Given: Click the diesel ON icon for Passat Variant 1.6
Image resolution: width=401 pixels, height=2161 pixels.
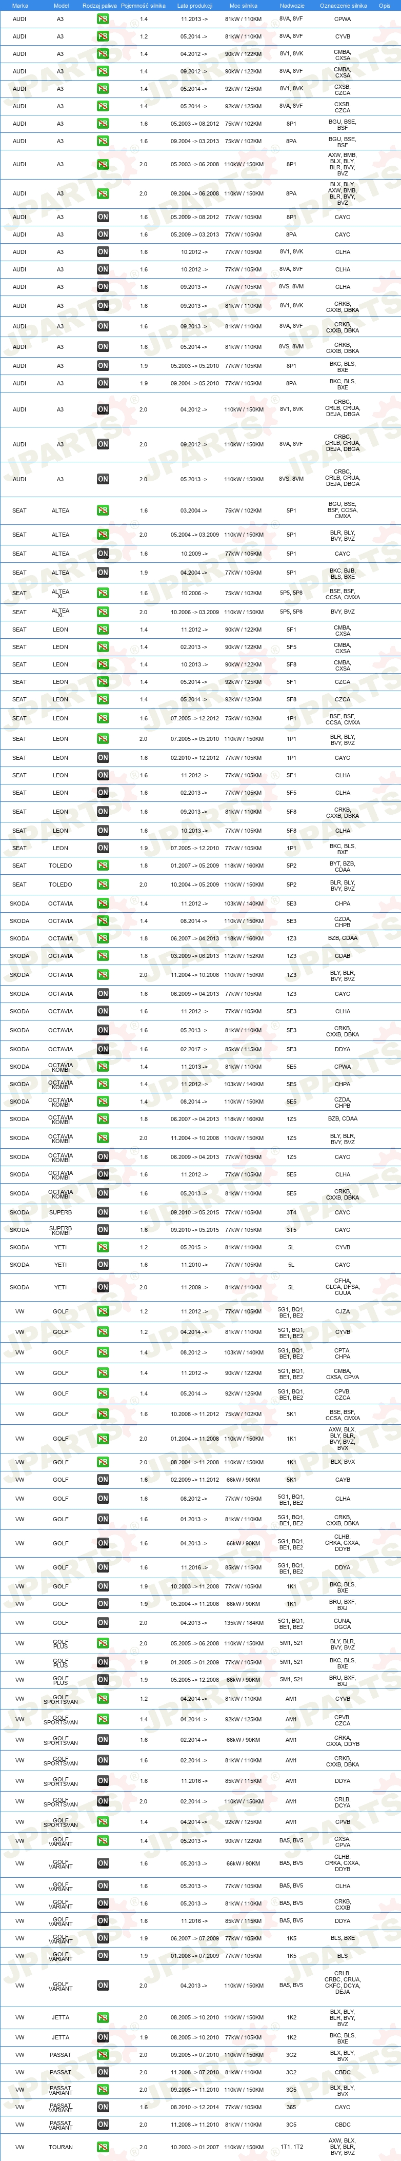Looking at the screenshot, I should (103, 2107).
